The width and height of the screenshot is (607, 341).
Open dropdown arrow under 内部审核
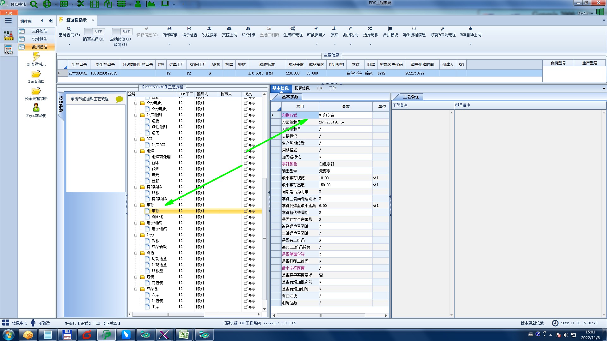tap(170, 45)
